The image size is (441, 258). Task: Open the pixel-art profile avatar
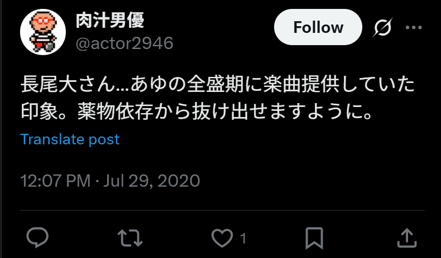[x=43, y=32]
